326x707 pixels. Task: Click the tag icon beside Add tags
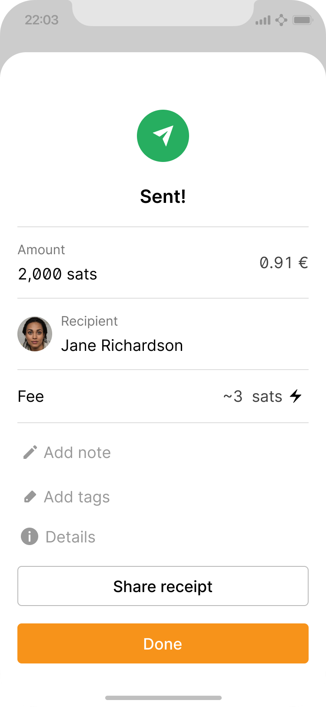point(30,497)
